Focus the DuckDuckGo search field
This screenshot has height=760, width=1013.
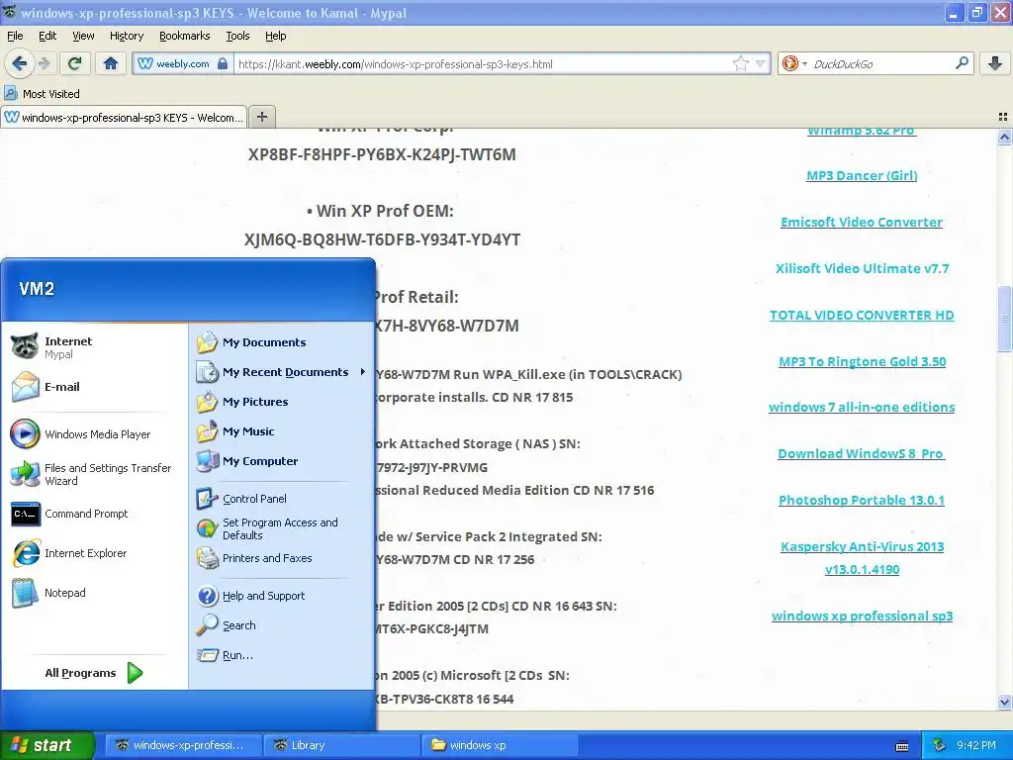pyautogui.click(x=879, y=63)
